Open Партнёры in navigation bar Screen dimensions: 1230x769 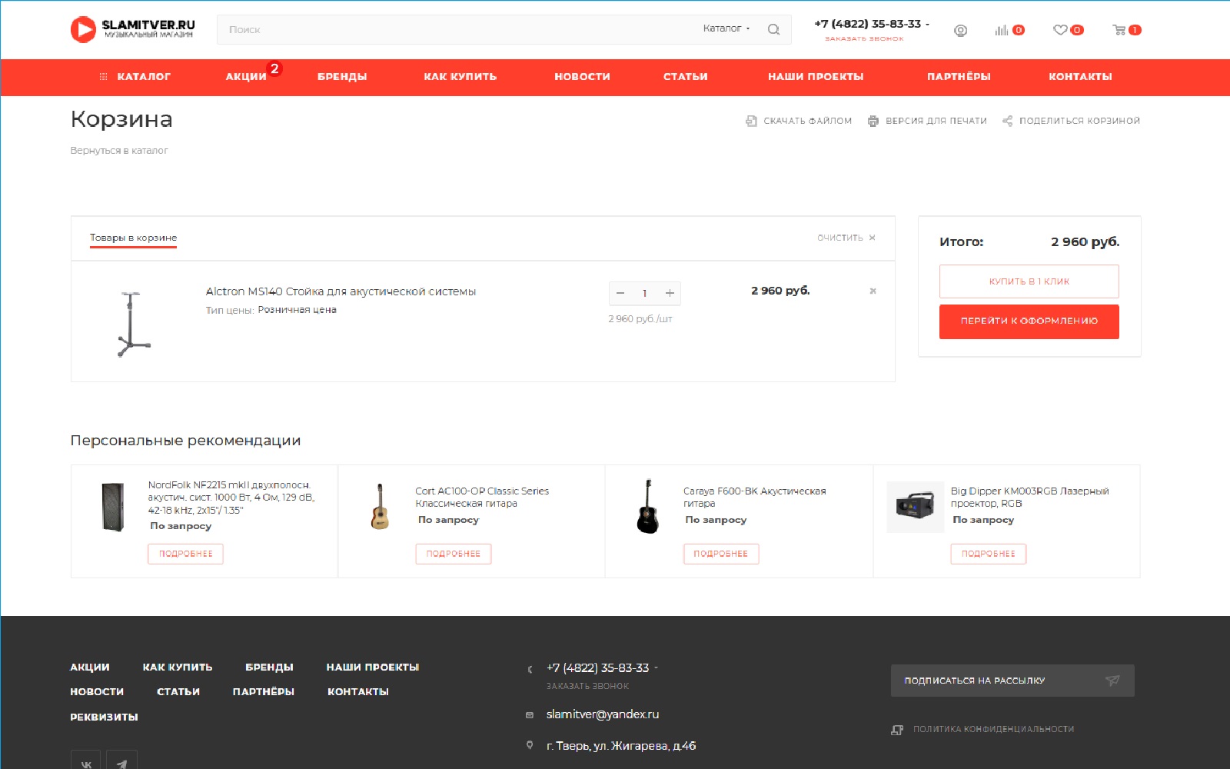pyautogui.click(x=959, y=77)
